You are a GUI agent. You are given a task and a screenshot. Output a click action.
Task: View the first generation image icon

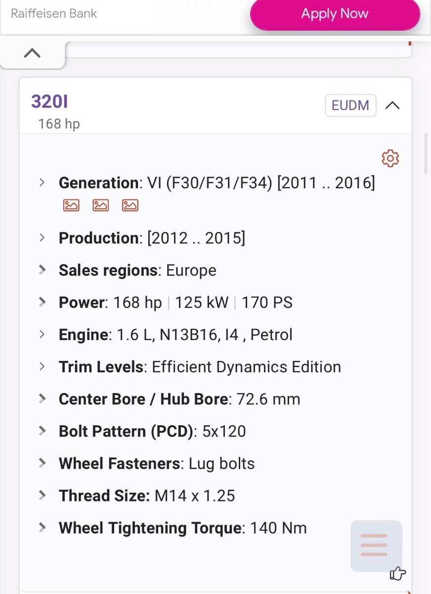tap(71, 205)
